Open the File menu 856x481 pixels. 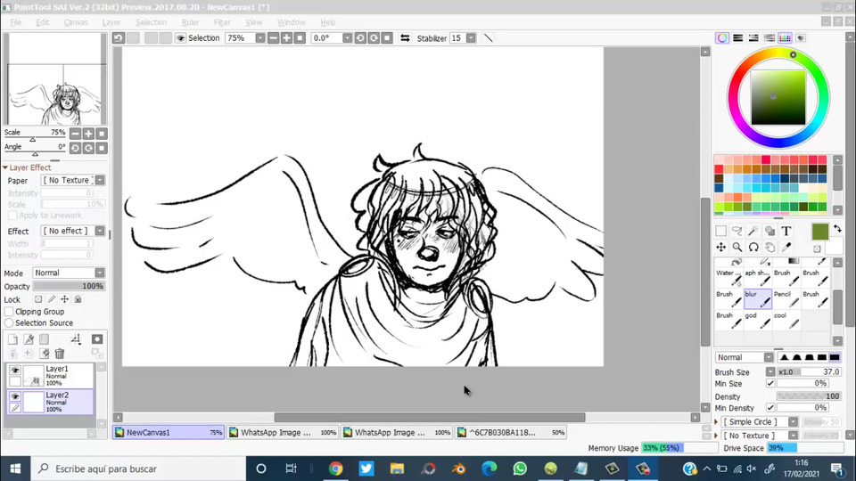click(x=15, y=22)
